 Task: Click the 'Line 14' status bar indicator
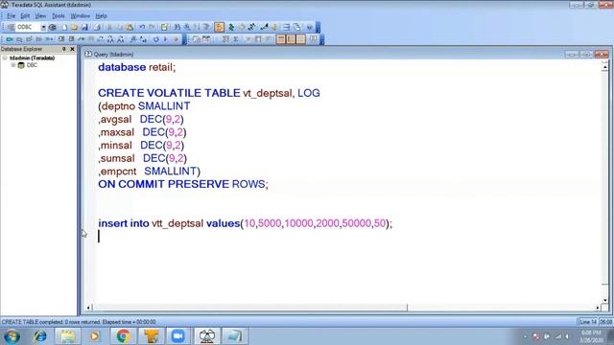point(588,322)
